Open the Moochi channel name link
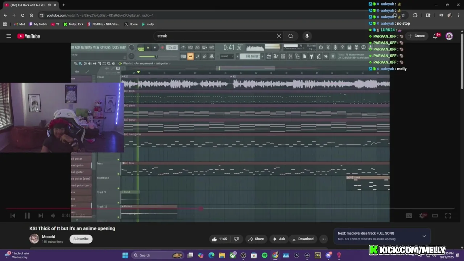This screenshot has width=464, height=261. [x=49, y=237]
